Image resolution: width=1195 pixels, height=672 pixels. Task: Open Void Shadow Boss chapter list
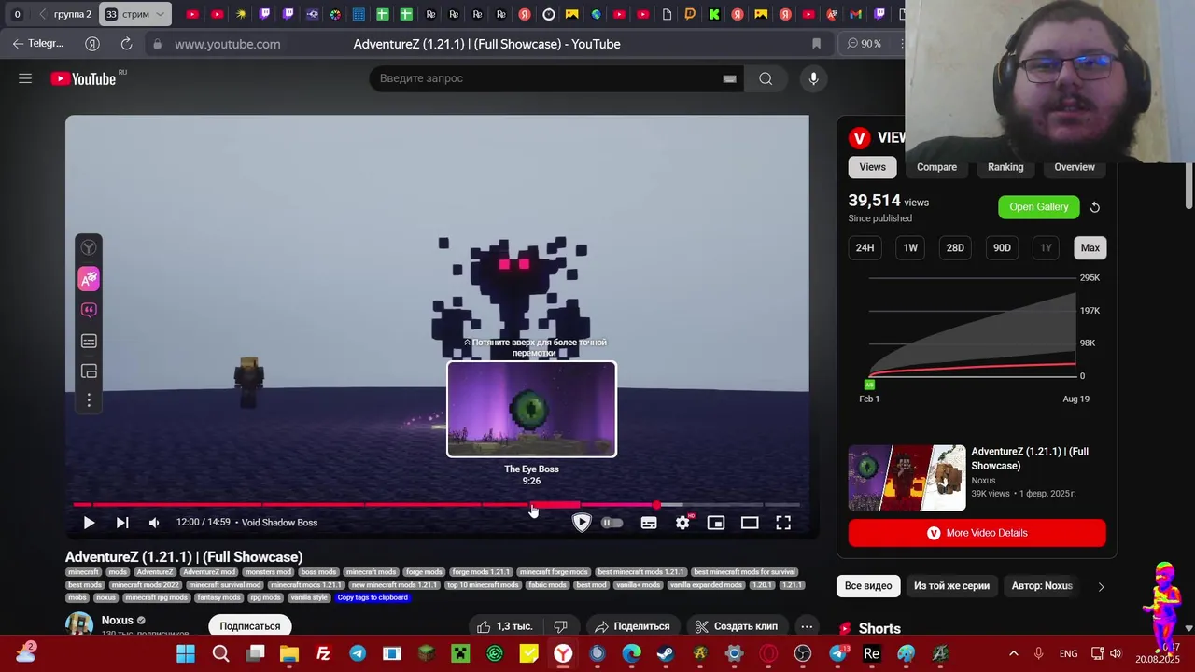tap(279, 523)
